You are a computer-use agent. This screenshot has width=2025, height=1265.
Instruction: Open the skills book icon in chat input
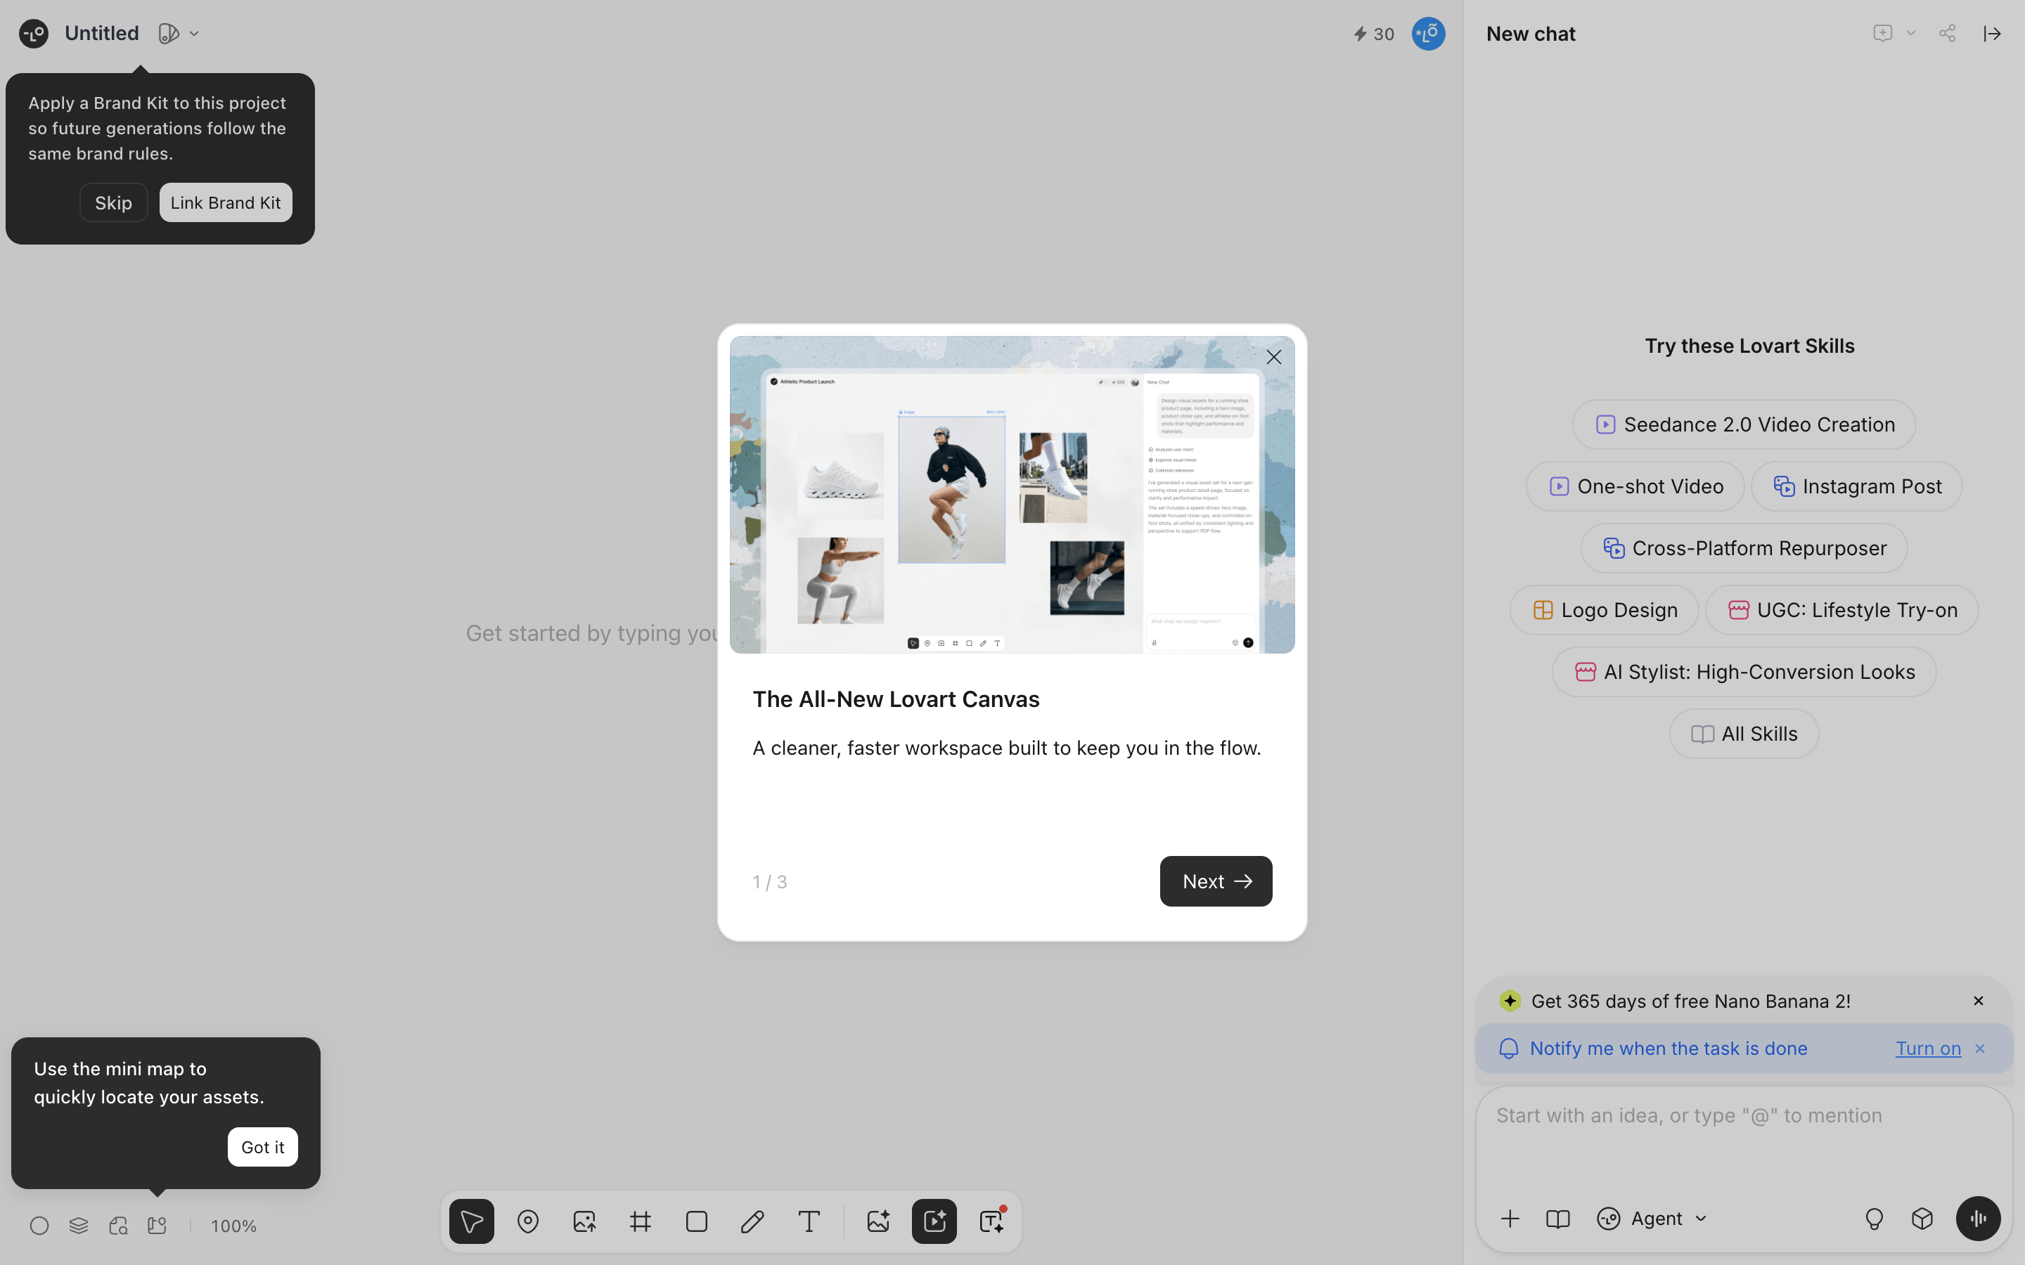coord(1557,1219)
